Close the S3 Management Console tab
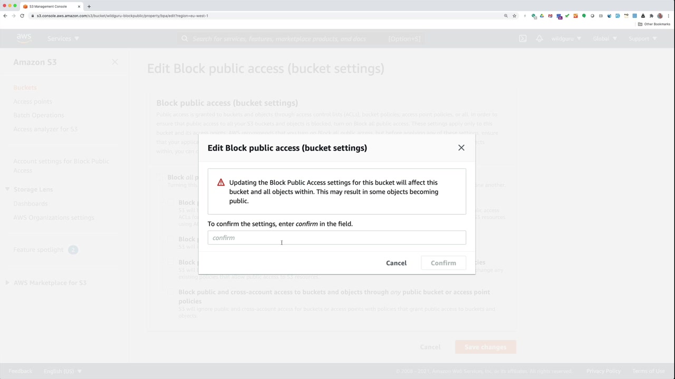Screen dimensions: 675x379 click(x=79, y=6)
